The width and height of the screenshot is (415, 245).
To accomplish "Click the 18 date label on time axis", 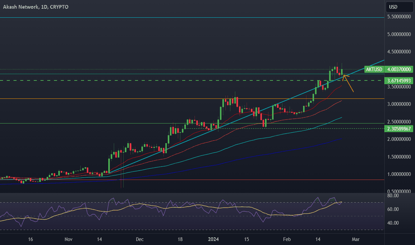I will 180,239.
